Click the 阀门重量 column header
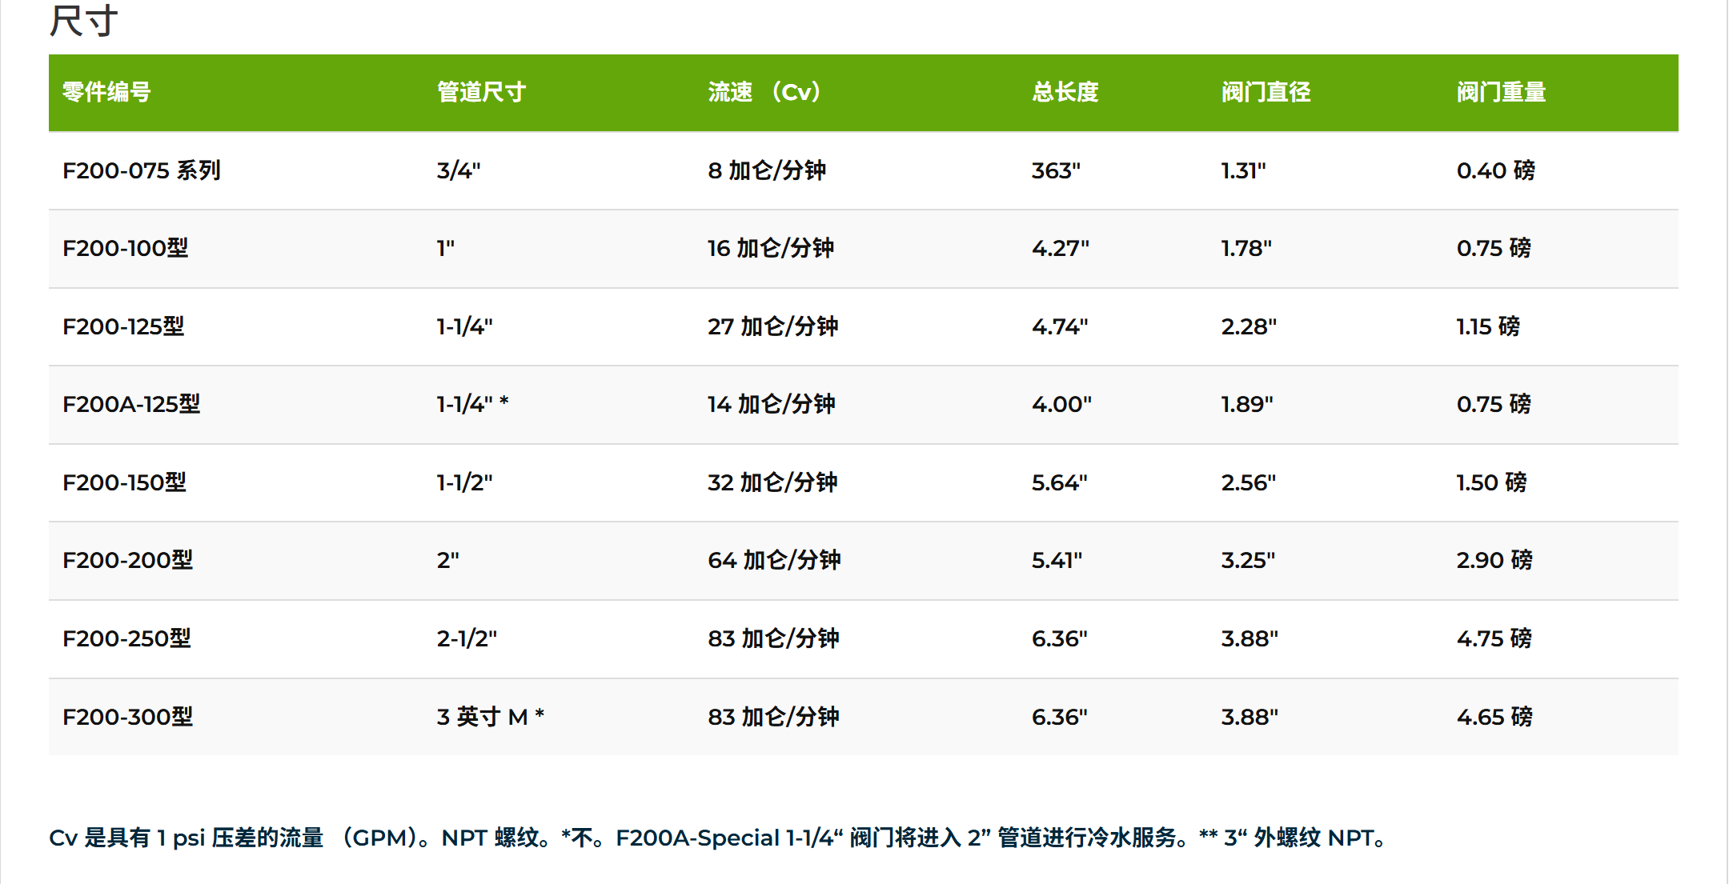 [x=1501, y=93]
